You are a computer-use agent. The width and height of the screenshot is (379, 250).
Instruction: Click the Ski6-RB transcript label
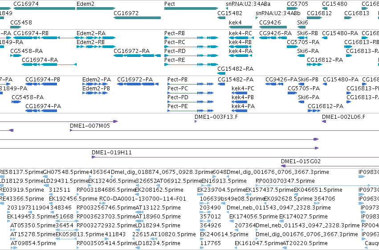click(307, 33)
